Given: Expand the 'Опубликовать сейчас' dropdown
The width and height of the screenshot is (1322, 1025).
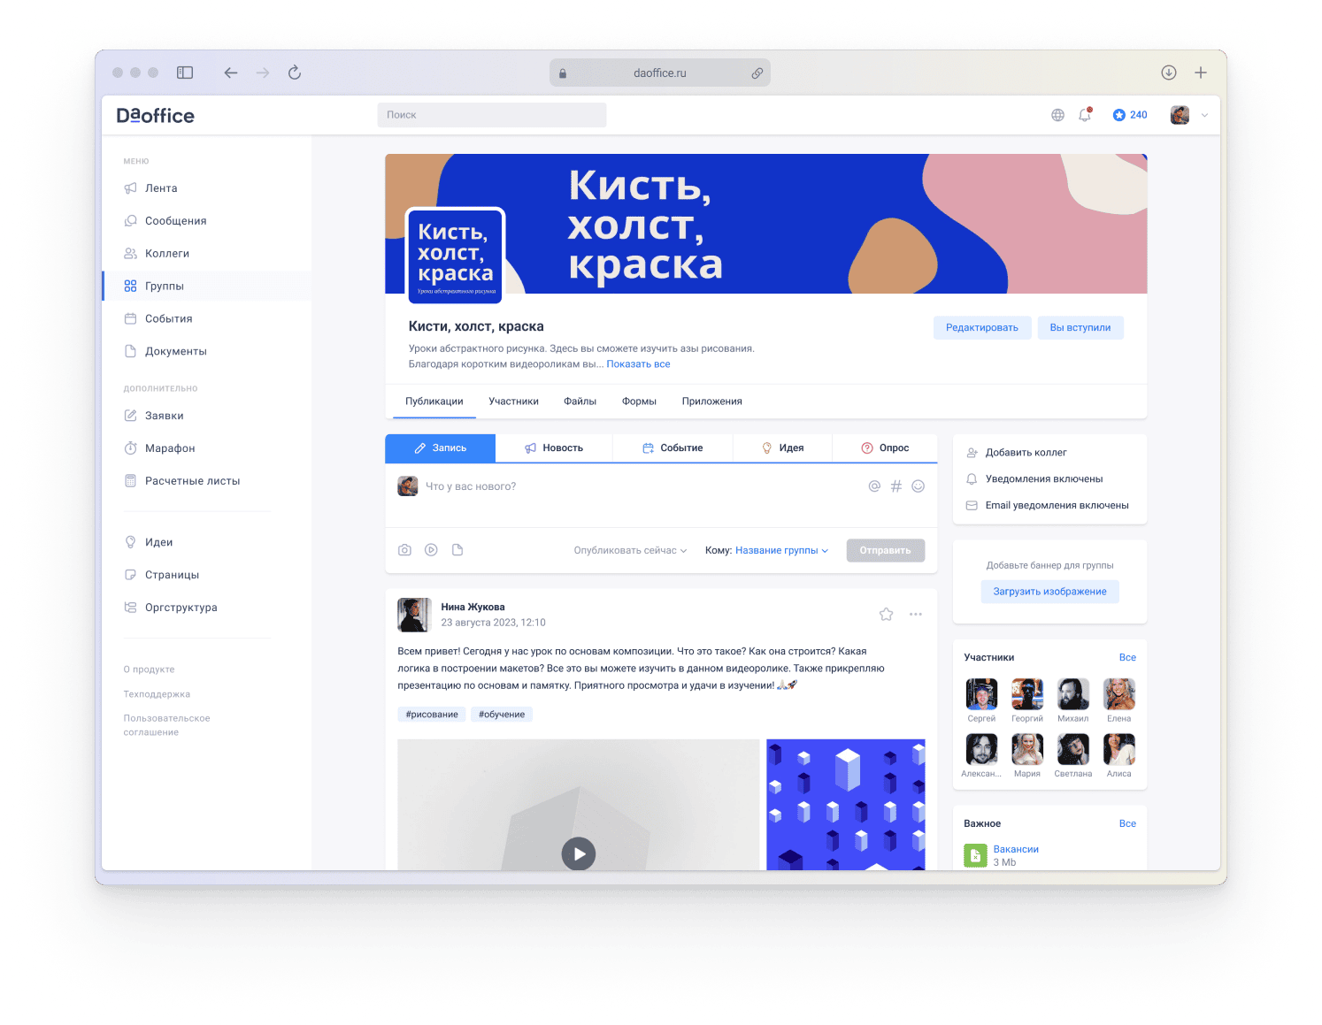Looking at the screenshot, I should 630,550.
